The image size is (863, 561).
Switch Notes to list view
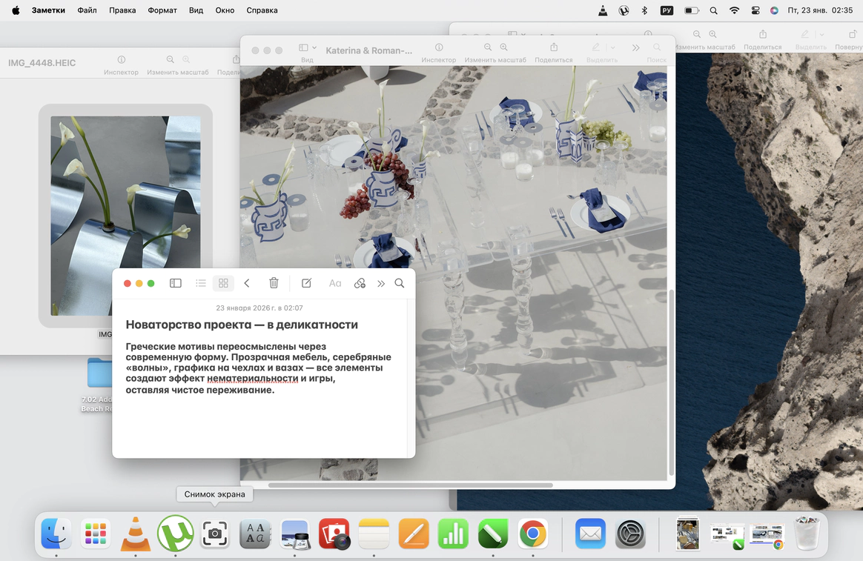click(201, 283)
